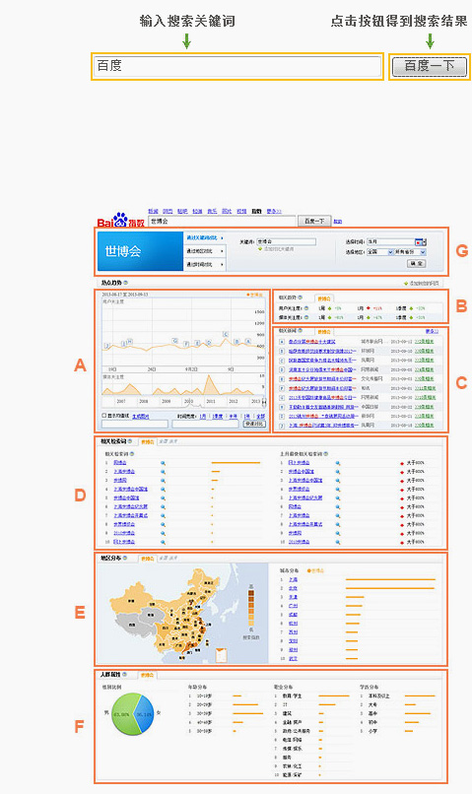Image resolution: width=472 pixels, height=794 pixels.
Task: Click the help icon beside 相关检索词 header
Action: point(130,441)
